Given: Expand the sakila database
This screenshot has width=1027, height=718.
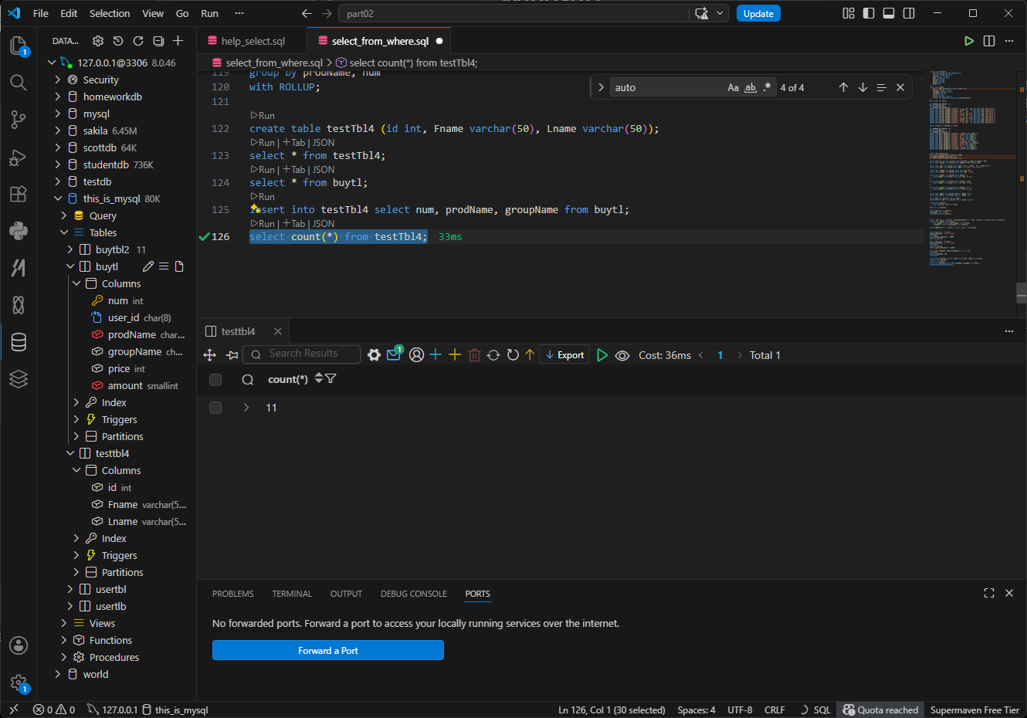Looking at the screenshot, I should coord(57,130).
